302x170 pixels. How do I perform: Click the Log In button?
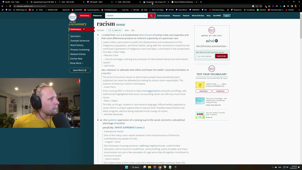tap(226, 16)
